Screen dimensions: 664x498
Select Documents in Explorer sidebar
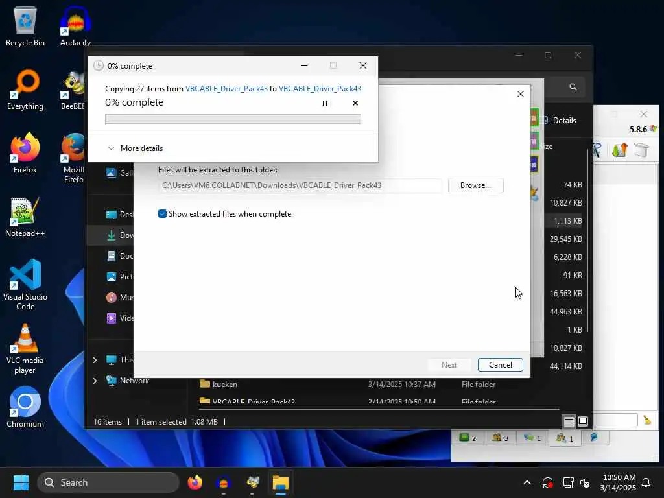(x=119, y=255)
